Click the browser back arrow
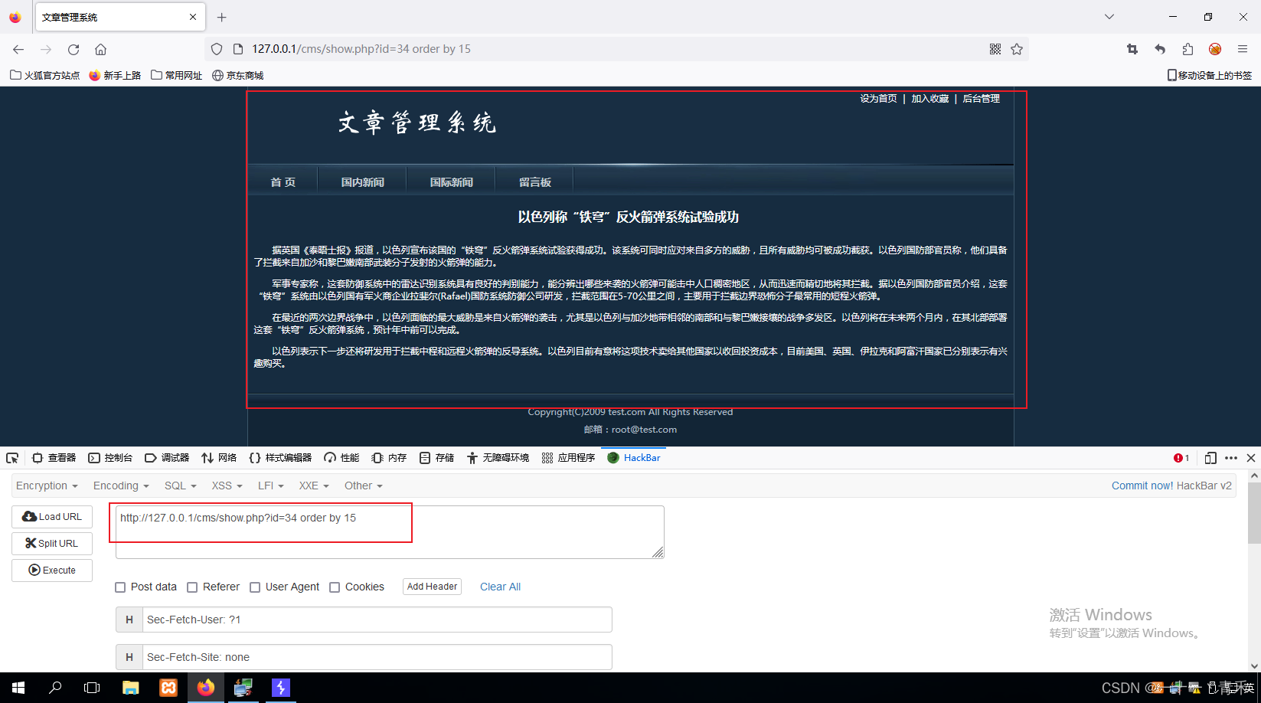1261x703 pixels. (18, 49)
